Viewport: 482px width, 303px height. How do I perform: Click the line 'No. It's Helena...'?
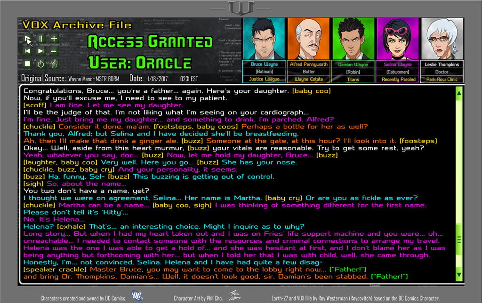point(54,219)
